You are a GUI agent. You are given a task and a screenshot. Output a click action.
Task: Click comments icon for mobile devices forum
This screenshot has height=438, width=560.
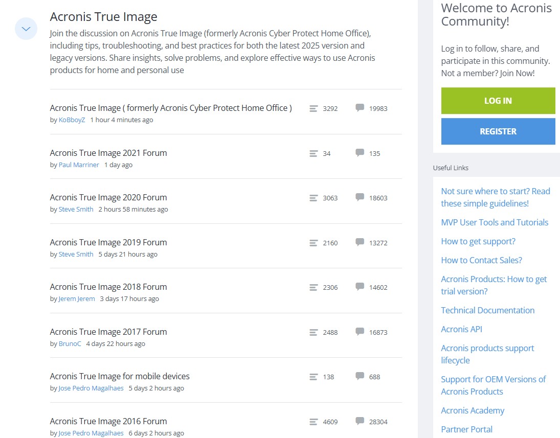pyautogui.click(x=360, y=376)
